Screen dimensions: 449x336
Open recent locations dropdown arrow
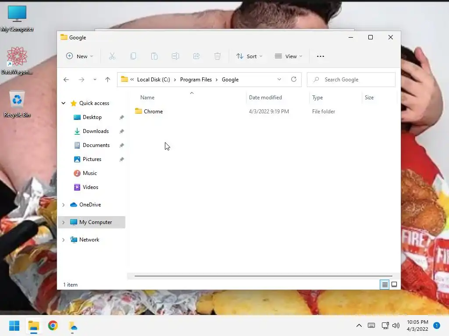pos(95,80)
